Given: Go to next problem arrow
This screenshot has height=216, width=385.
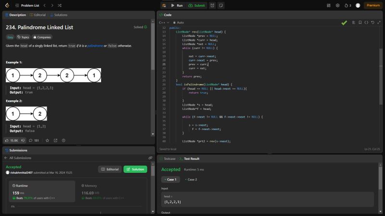Looking at the screenshot, I should pos(52,5).
